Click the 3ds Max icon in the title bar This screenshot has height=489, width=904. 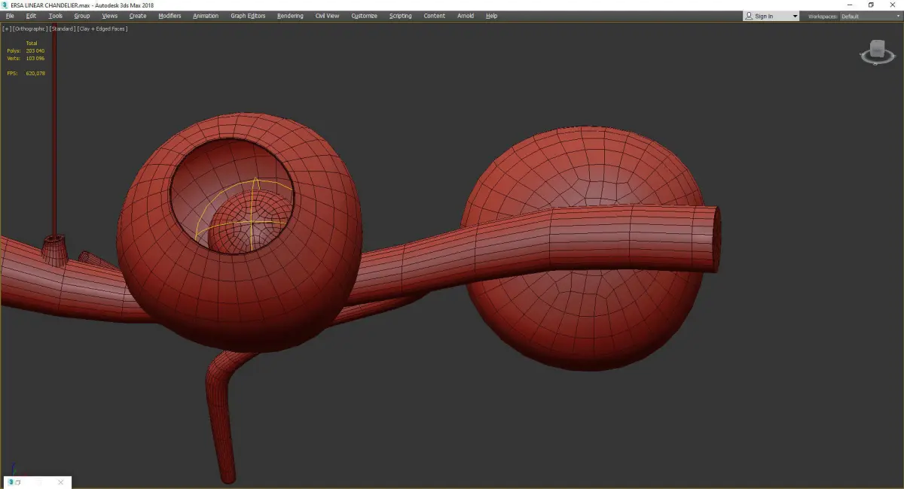(x=5, y=5)
